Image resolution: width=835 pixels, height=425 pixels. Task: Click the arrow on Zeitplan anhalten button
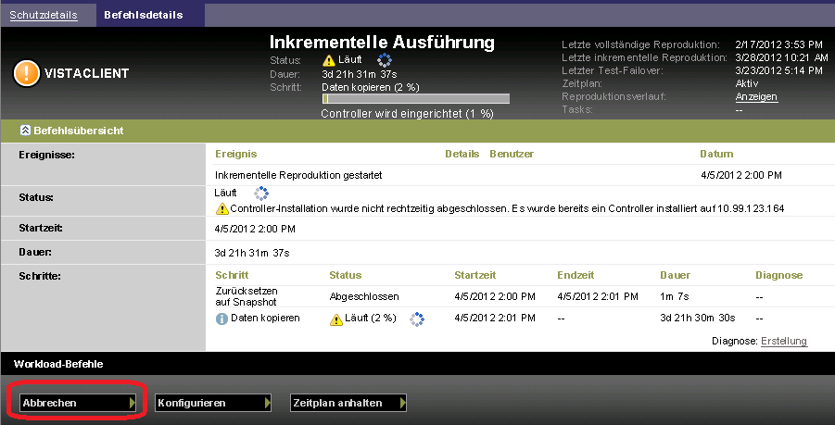(x=402, y=403)
